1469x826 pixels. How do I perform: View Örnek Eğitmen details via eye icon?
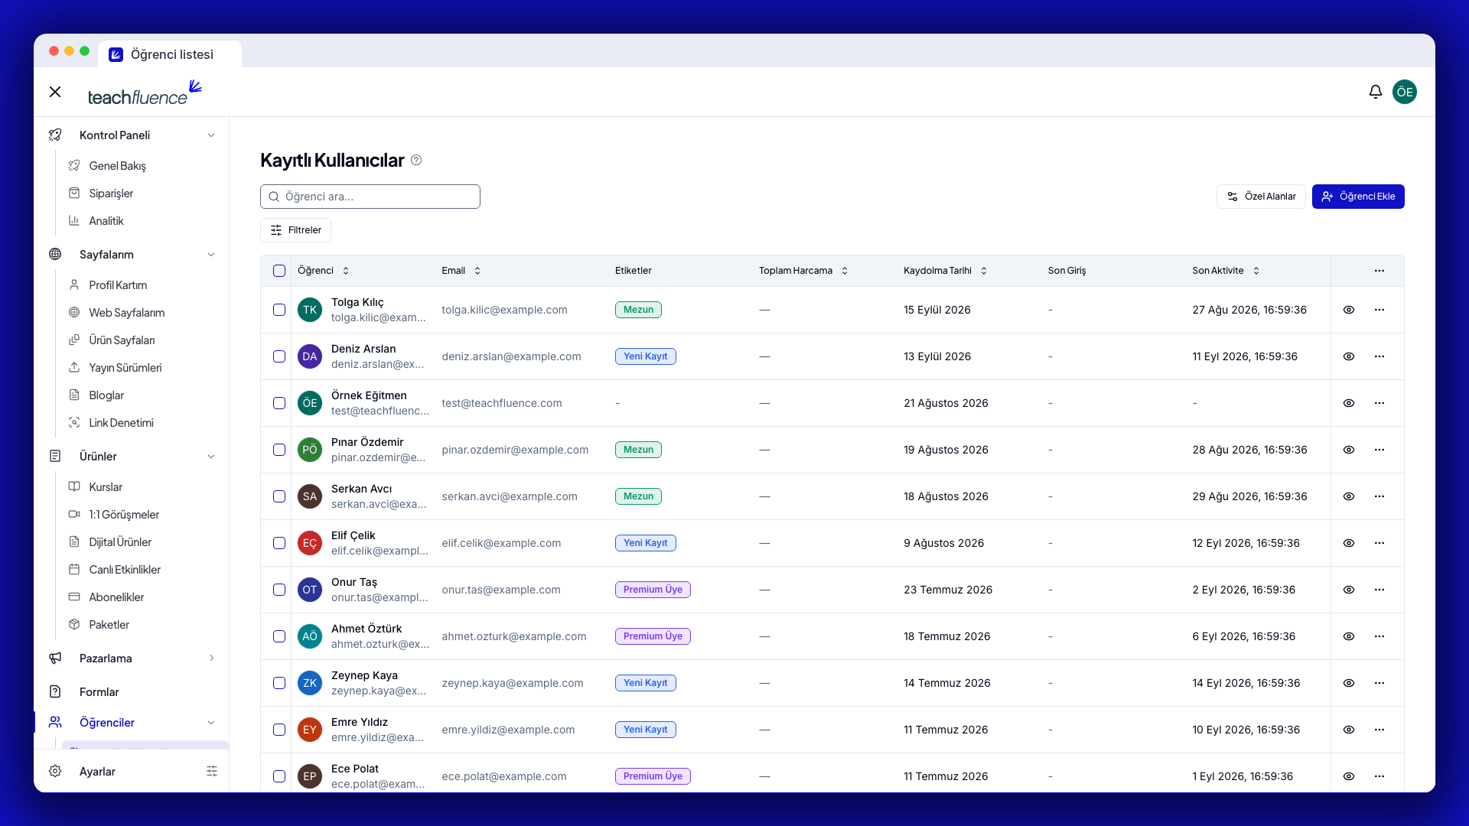(1349, 403)
